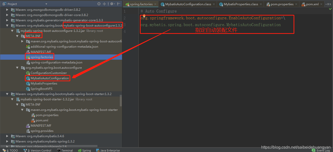Image resolution: width=333 pixels, height=152 pixels.
Task: Open the Event Log
Action: click(x=321, y=150)
